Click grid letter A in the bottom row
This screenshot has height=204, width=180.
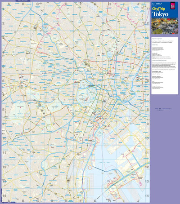[x=9, y=201]
